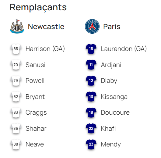Click the Remplaçants section heading
Screen dimensions: 161x158
pos(38,7)
